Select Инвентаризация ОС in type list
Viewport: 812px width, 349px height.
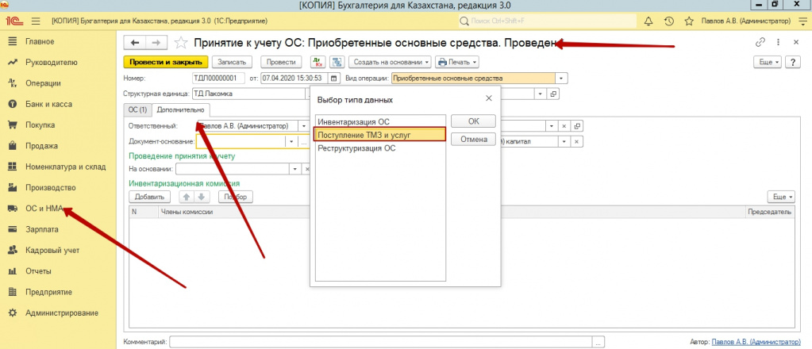click(x=380, y=121)
